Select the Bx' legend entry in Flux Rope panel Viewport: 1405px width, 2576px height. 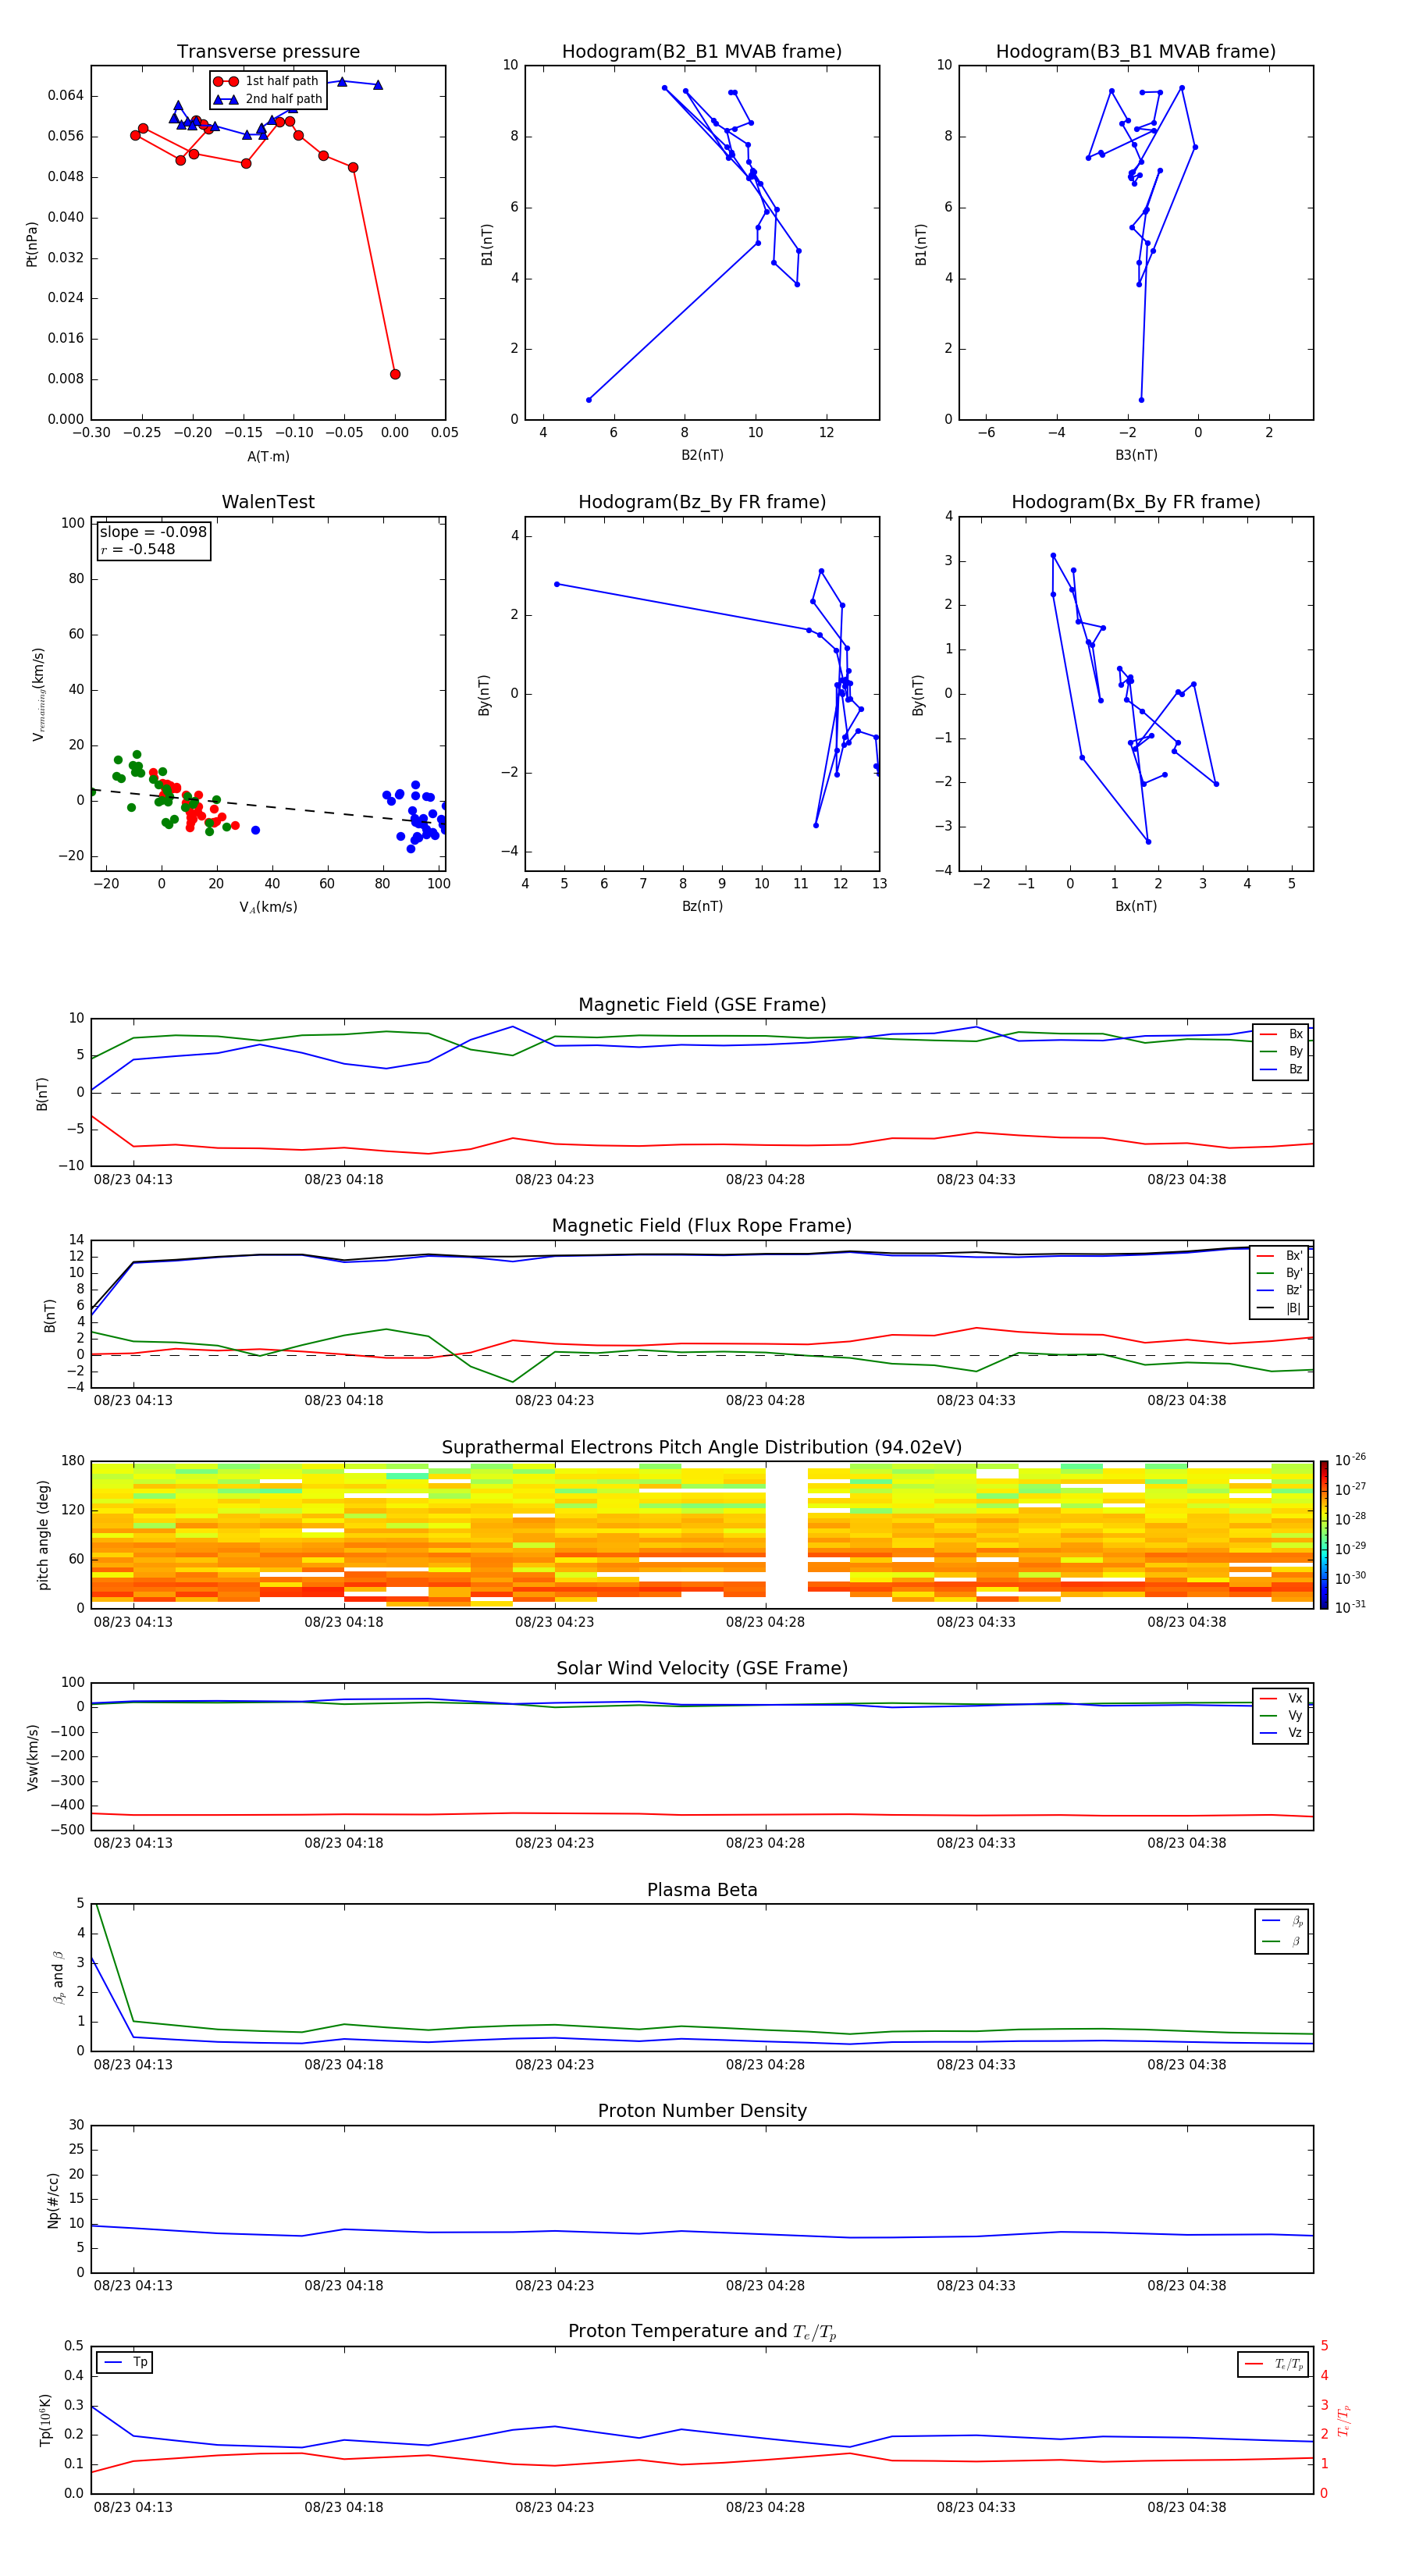(x=1280, y=1255)
